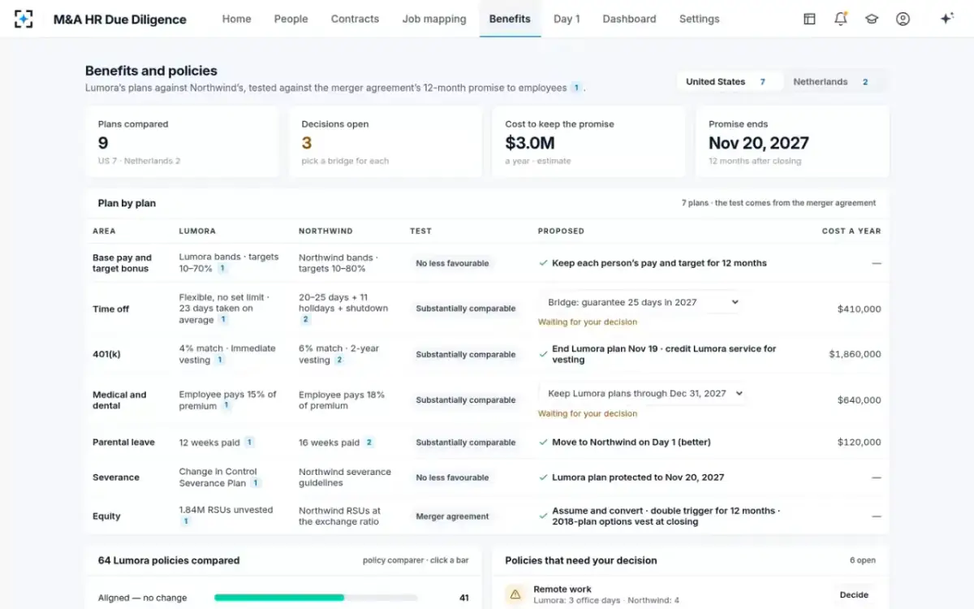Navigate to the Dashboard tab
Viewport: 974px width, 609px height.
click(x=629, y=19)
